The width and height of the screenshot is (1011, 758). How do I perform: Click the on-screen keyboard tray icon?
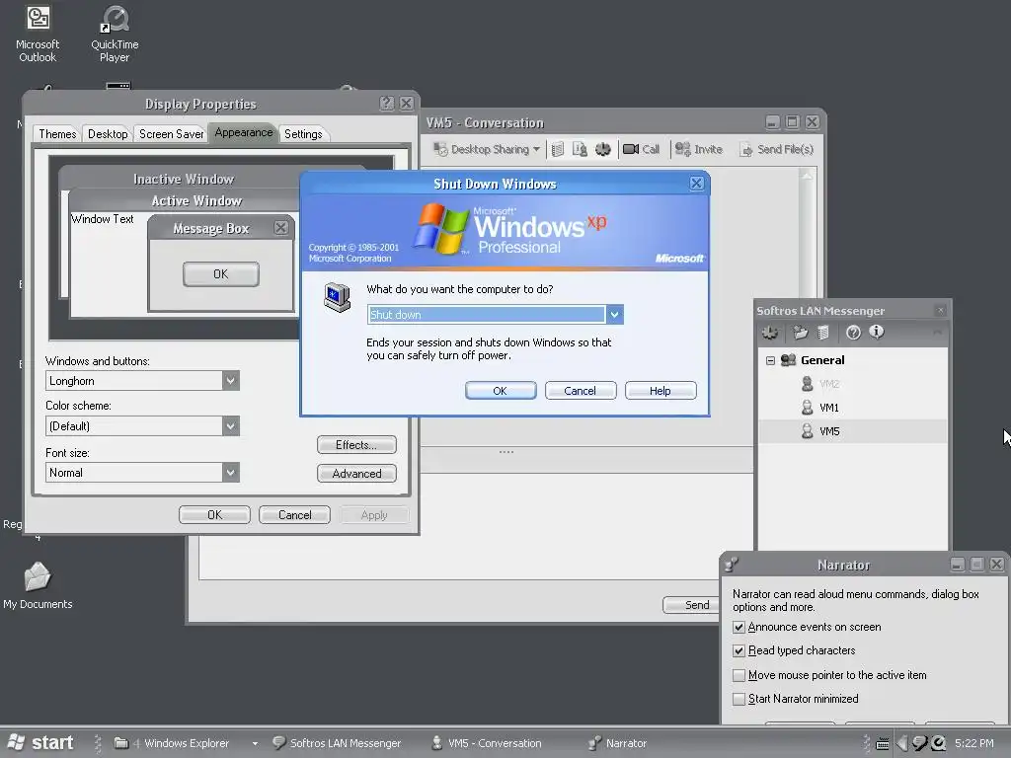(883, 744)
